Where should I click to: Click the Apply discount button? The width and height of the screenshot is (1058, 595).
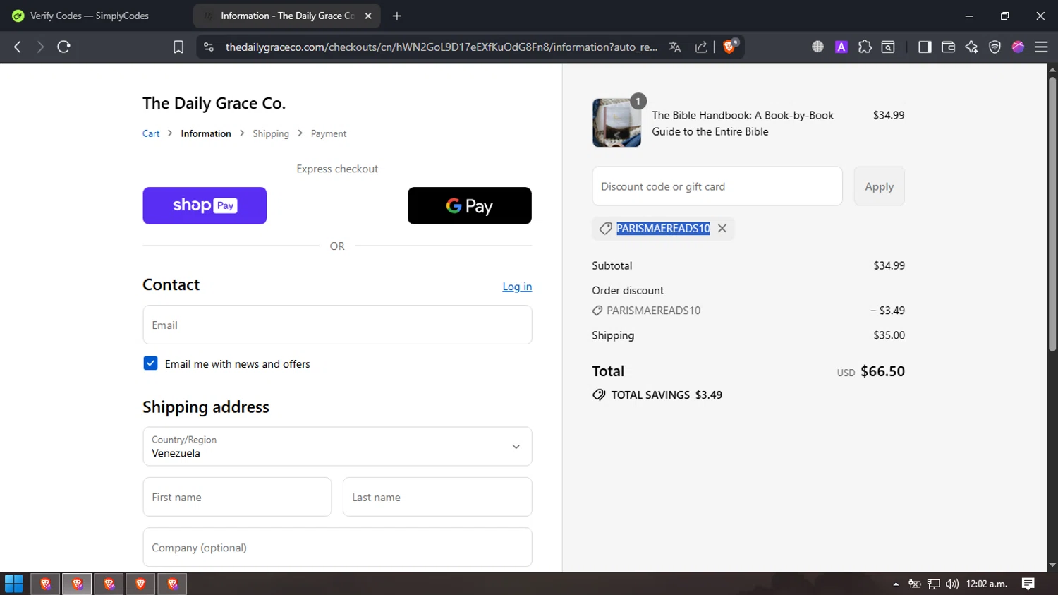(879, 186)
